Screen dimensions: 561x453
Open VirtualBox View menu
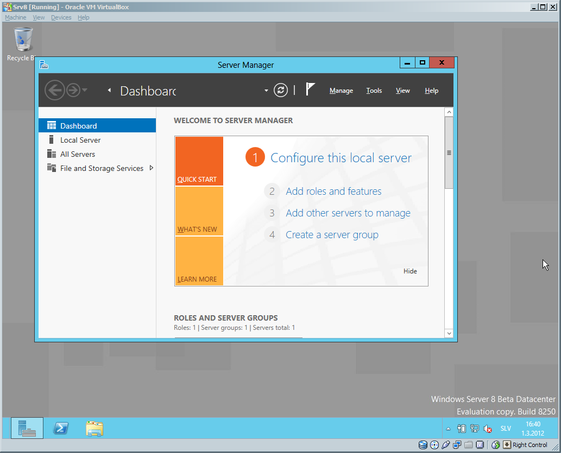tap(39, 17)
